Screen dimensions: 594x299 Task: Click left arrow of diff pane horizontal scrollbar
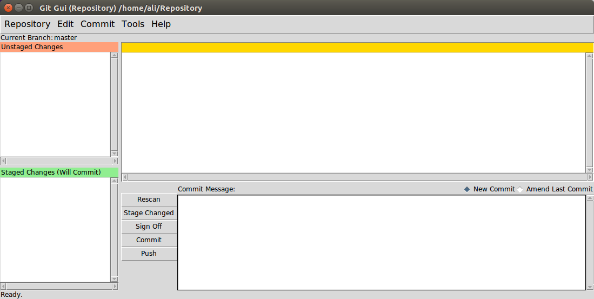(125, 177)
